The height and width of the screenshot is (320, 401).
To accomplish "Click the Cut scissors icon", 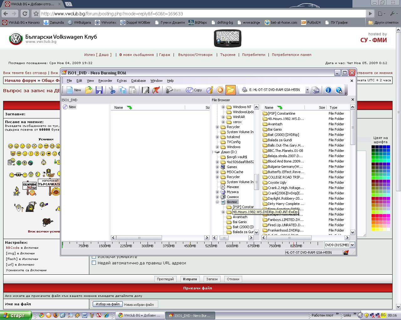I will [112, 90].
